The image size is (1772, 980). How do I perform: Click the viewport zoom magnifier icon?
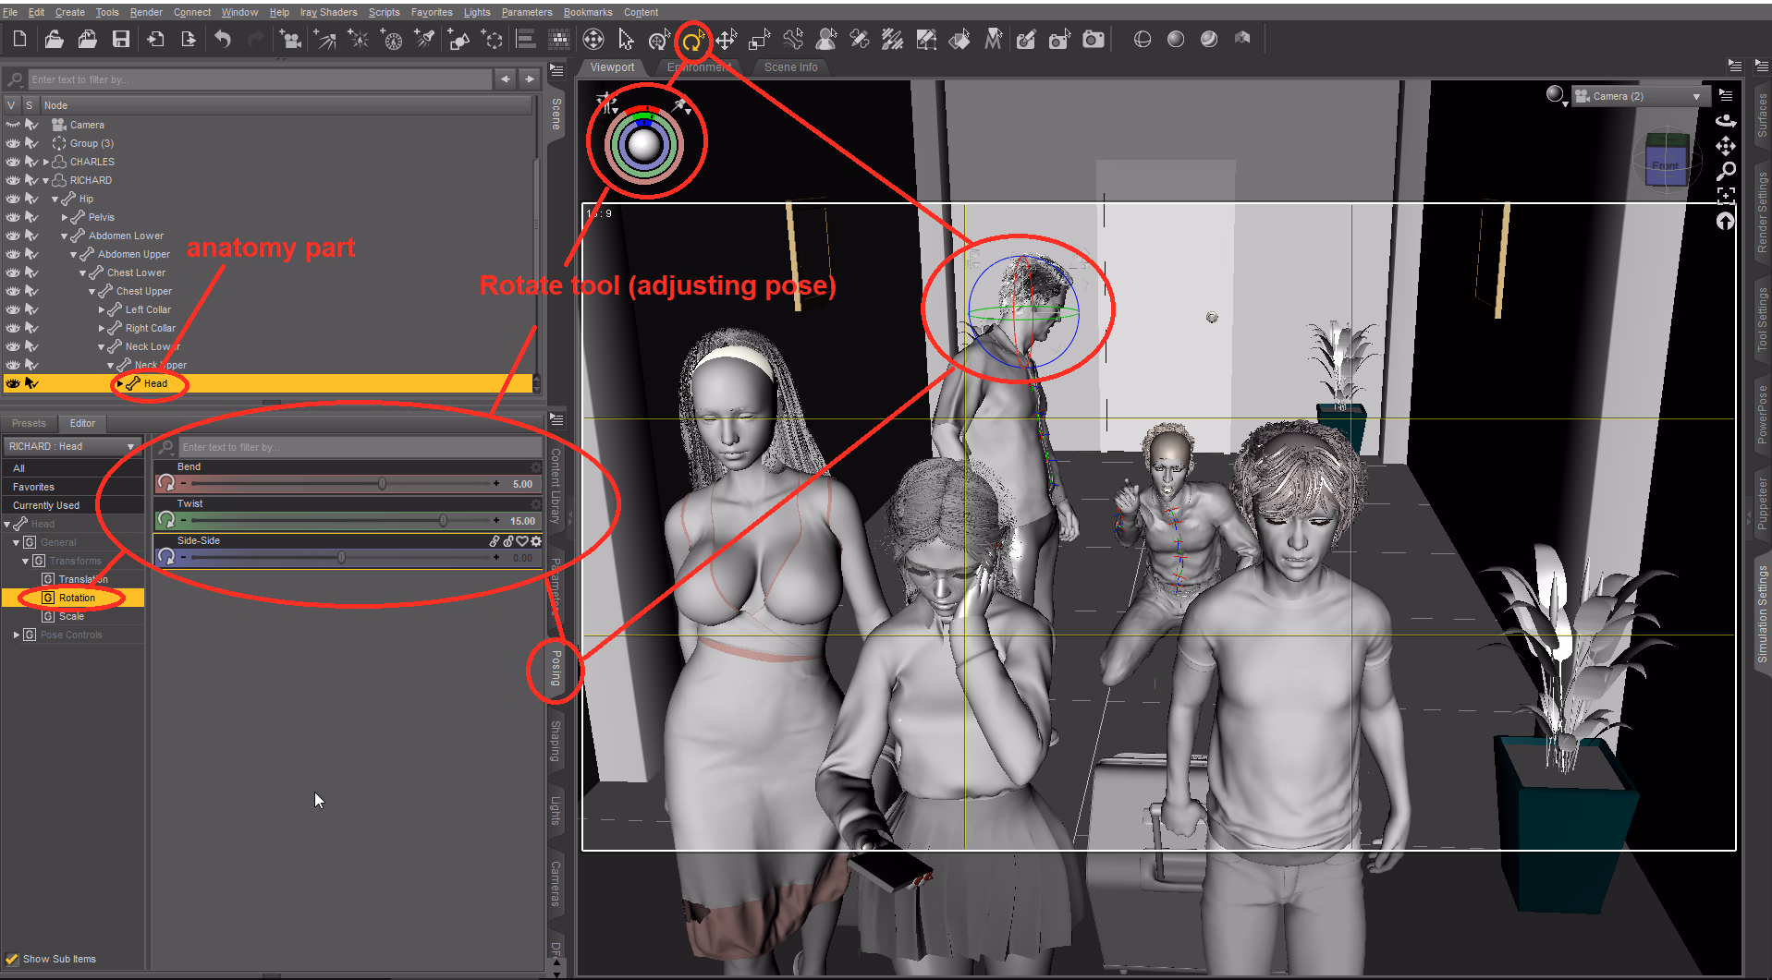tap(1726, 171)
